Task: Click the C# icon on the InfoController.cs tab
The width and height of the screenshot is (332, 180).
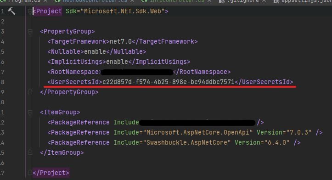Action: point(144,1)
